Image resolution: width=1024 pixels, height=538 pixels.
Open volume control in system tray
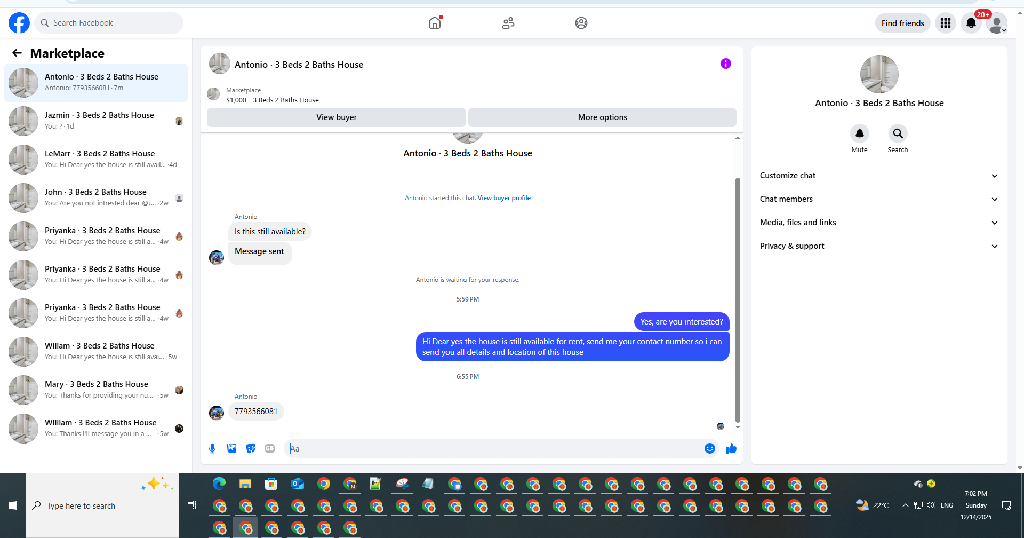pyautogui.click(x=931, y=505)
